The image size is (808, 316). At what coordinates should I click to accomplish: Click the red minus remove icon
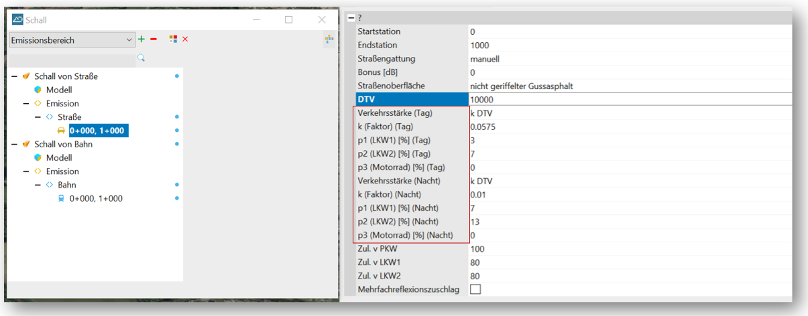click(154, 39)
